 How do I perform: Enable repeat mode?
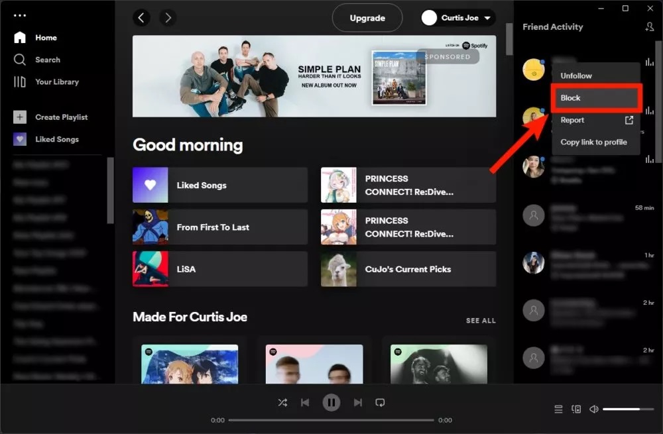coord(380,402)
